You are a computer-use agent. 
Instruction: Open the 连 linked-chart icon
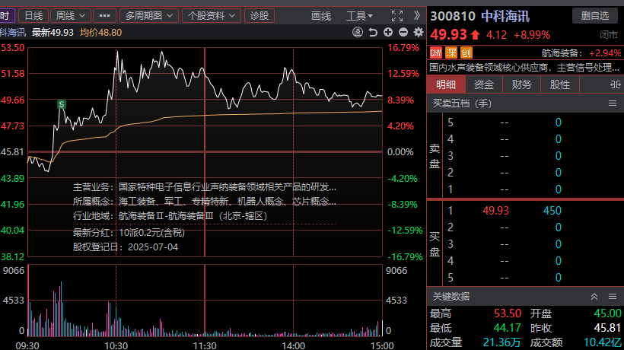[x=358, y=32]
